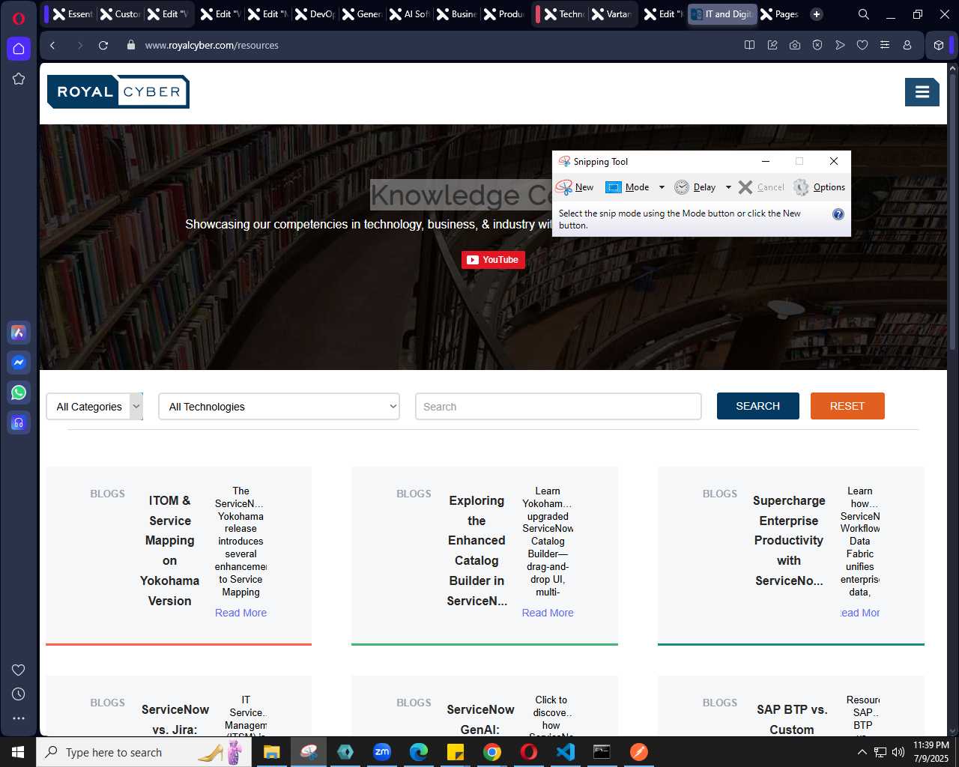
Task: Open the extensions cube icon
Action: coord(939,45)
